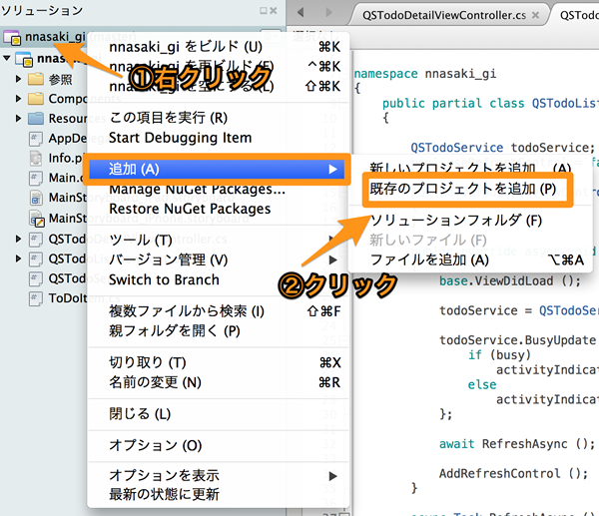Open the オプションを表示 submenu
The width and height of the screenshot is (599, 516).
218,476
